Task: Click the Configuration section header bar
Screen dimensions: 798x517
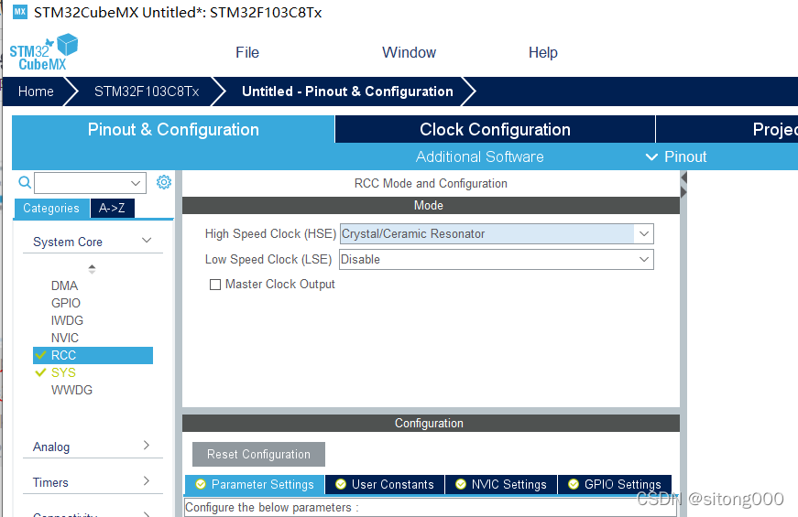Action: point(431,423)
